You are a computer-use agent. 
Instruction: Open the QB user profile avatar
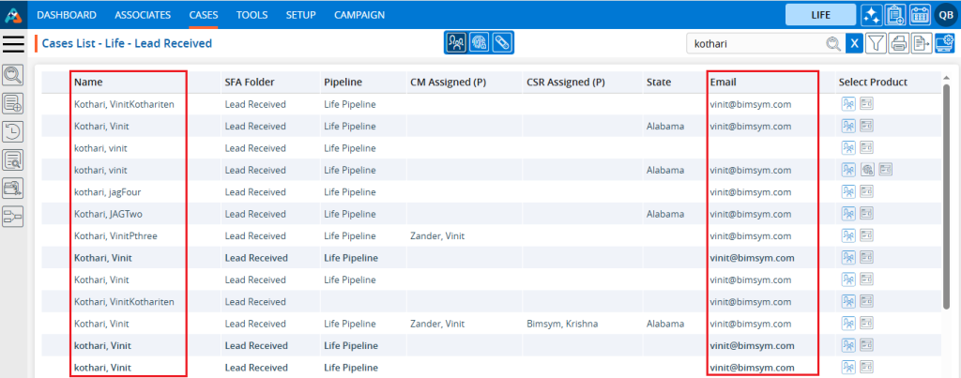coord(945,15)
